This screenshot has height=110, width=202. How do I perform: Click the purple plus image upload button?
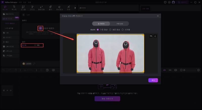40,28
